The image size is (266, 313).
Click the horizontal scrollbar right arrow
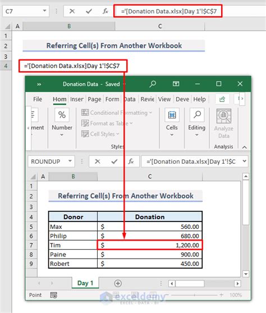pos(237,283)
